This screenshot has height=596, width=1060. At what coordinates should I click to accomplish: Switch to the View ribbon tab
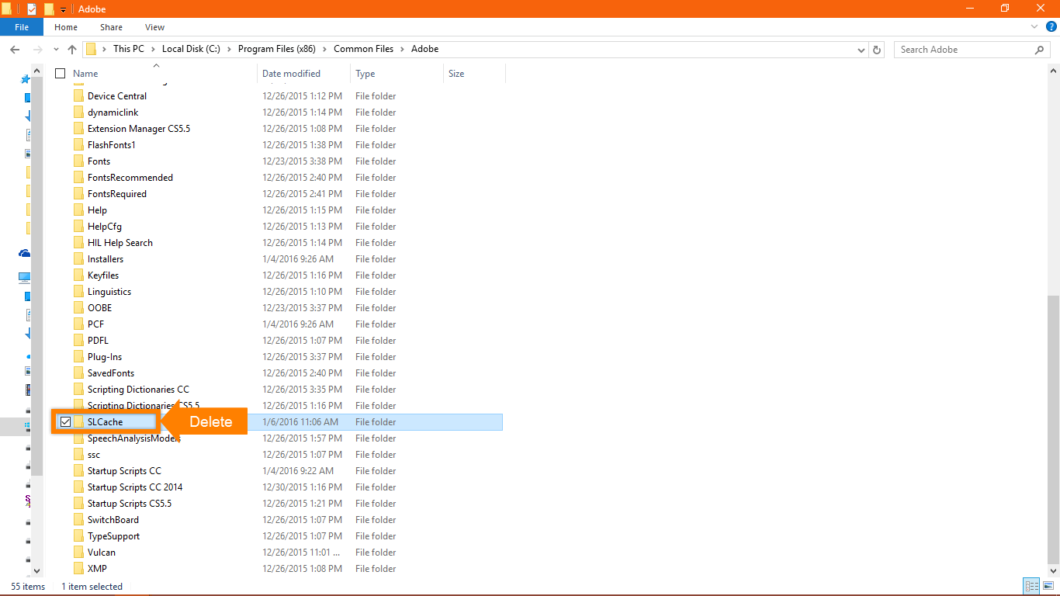[155, 27]
